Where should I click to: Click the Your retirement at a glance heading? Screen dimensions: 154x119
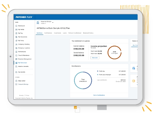pyautogui.click(x=81, y=41)
